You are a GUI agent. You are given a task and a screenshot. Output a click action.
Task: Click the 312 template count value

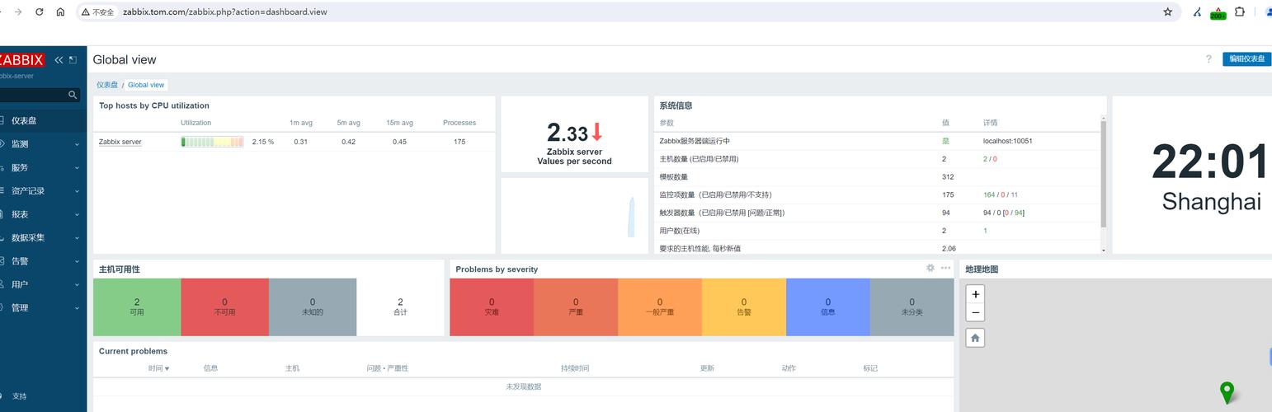tap(948, 177)
